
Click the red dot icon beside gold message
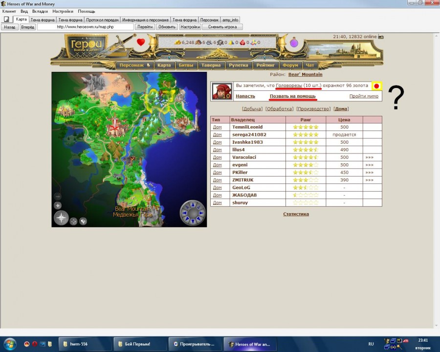click(376, 86)
